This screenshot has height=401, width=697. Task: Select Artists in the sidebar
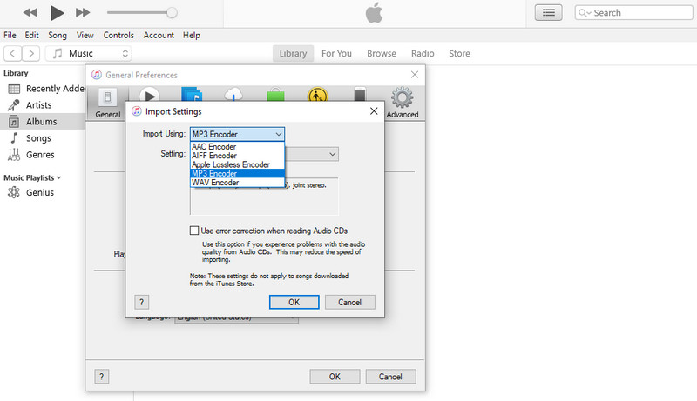tap(43, 105)
